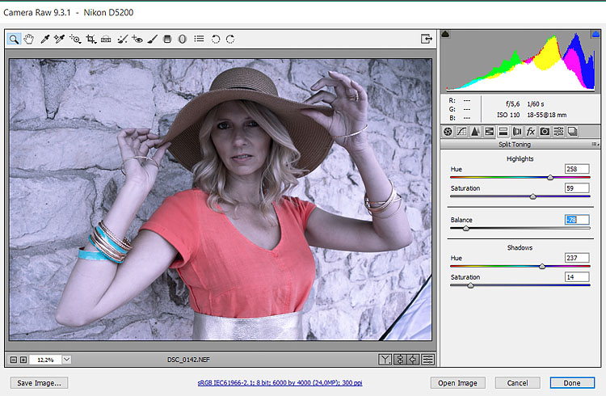606x396 pixels.
Task: Pick the Red Eye Removal tool
Action: coord(137,39)
